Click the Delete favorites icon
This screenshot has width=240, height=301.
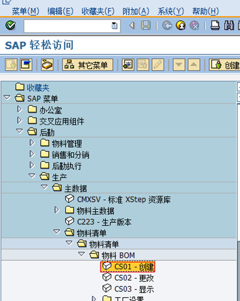coord(143,64)
